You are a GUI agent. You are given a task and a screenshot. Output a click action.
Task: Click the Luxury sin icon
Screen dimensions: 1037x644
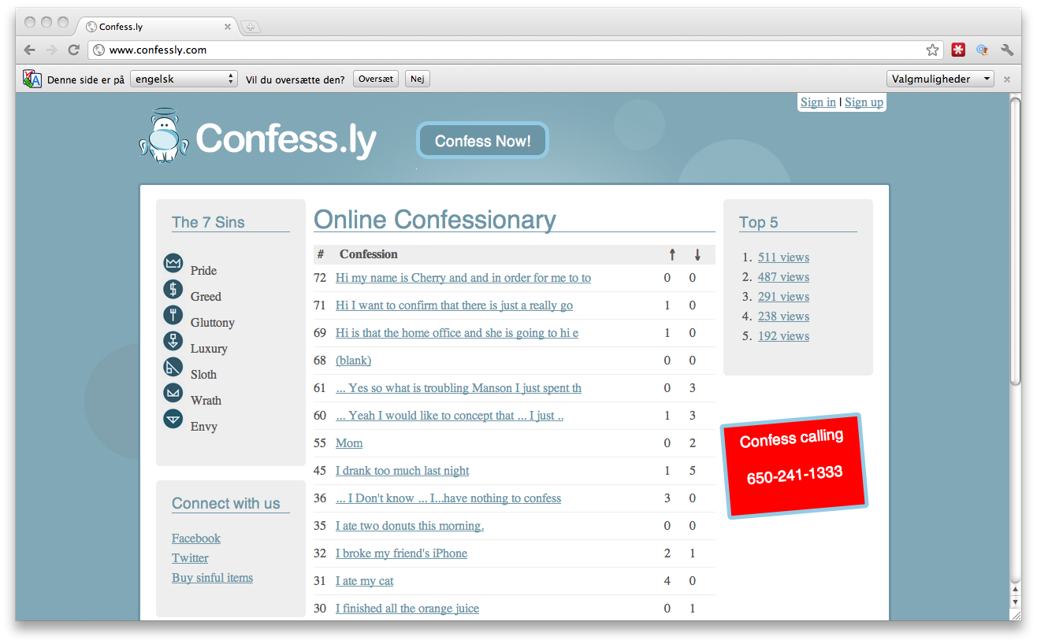coord(173,341)
